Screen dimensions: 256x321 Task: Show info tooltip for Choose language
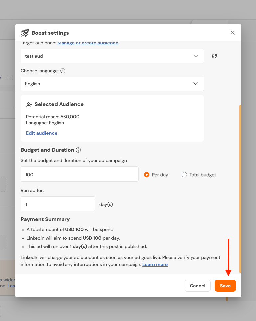click(x=63, y=71)
